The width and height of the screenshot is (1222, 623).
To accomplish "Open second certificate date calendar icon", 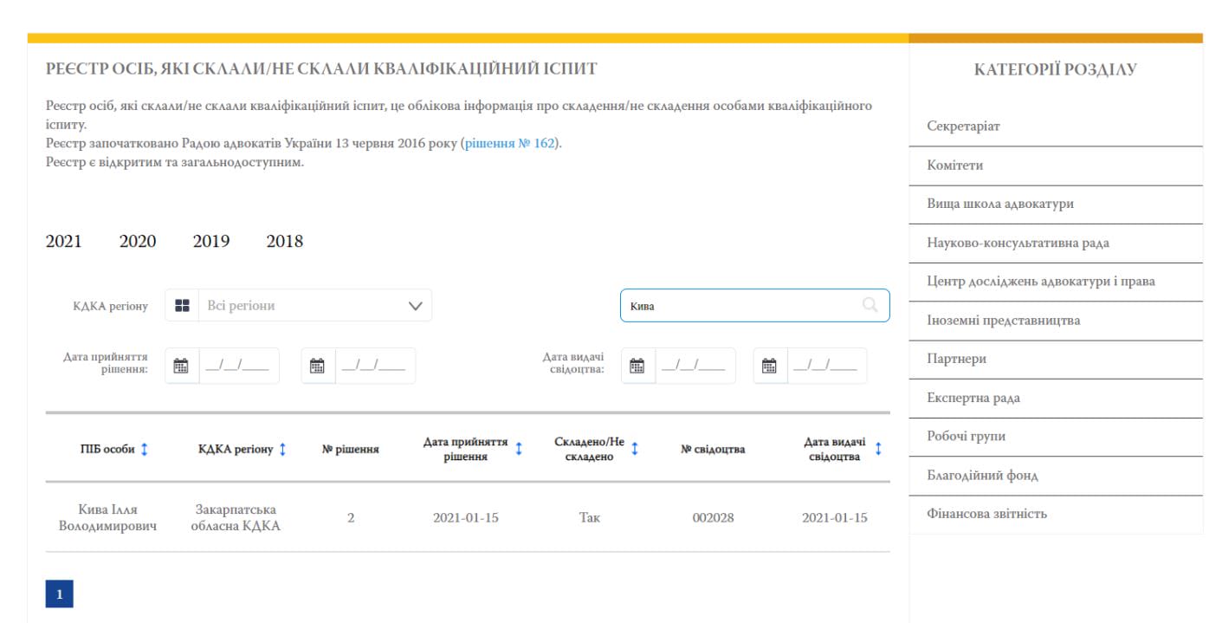I will tap(769, 366).
